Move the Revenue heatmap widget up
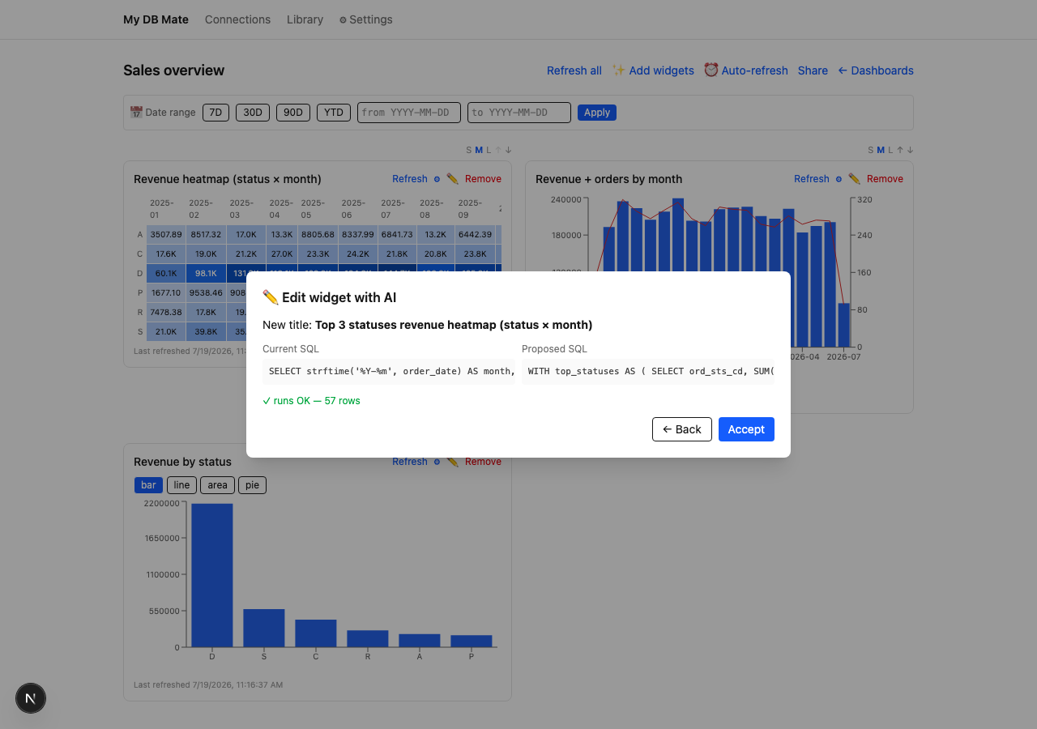Screen dimensions: 1037x729 point(498,150)
